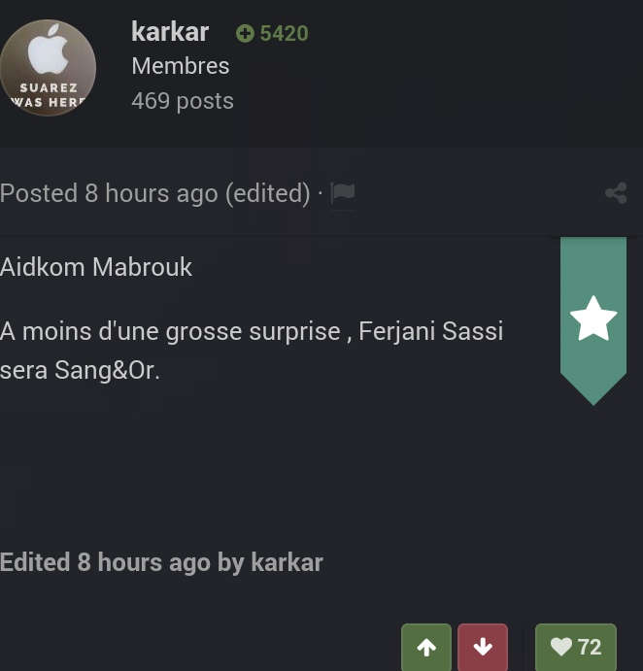This screenshot has height=671, width=643.
Task: Click karkar in the 'Edited by' line
Action: click(287, 562)
